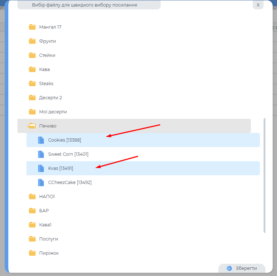This screenshot has height=276, width=277.
Task: Open the Steaks folder
Action: (x=46, y=84)
